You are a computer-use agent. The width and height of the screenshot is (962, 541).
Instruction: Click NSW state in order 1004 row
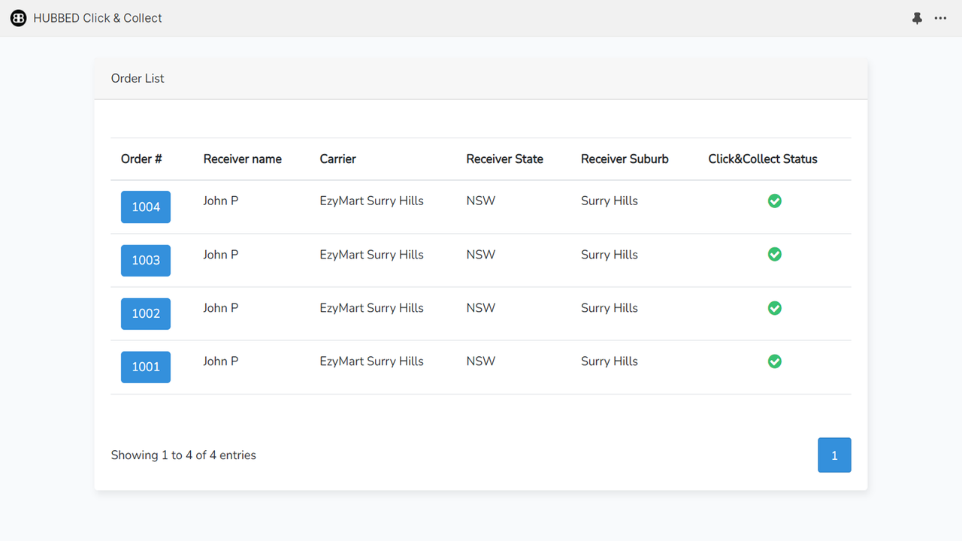481,201
